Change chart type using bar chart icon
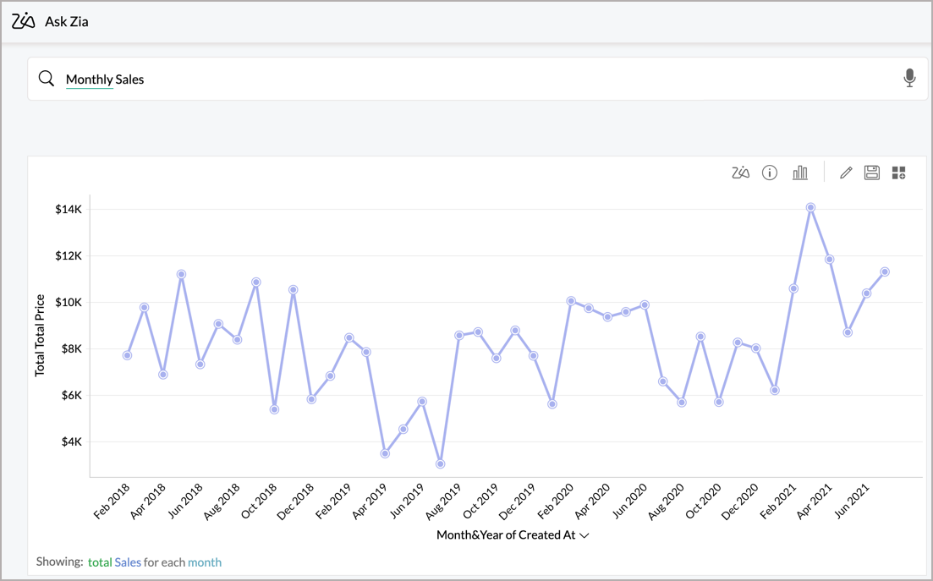933x581 pixels. coord(799,173)
